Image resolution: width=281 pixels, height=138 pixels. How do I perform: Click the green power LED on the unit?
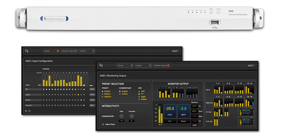tap(205, 13)
